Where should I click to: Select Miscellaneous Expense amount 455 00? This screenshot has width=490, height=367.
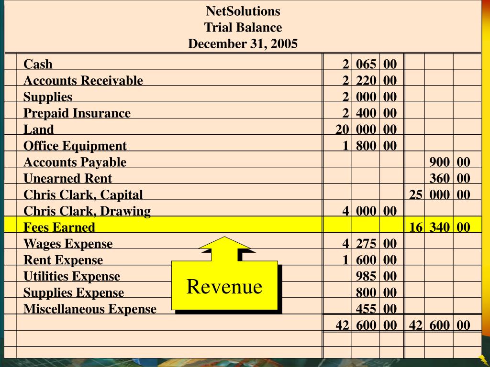pos(376,309)
